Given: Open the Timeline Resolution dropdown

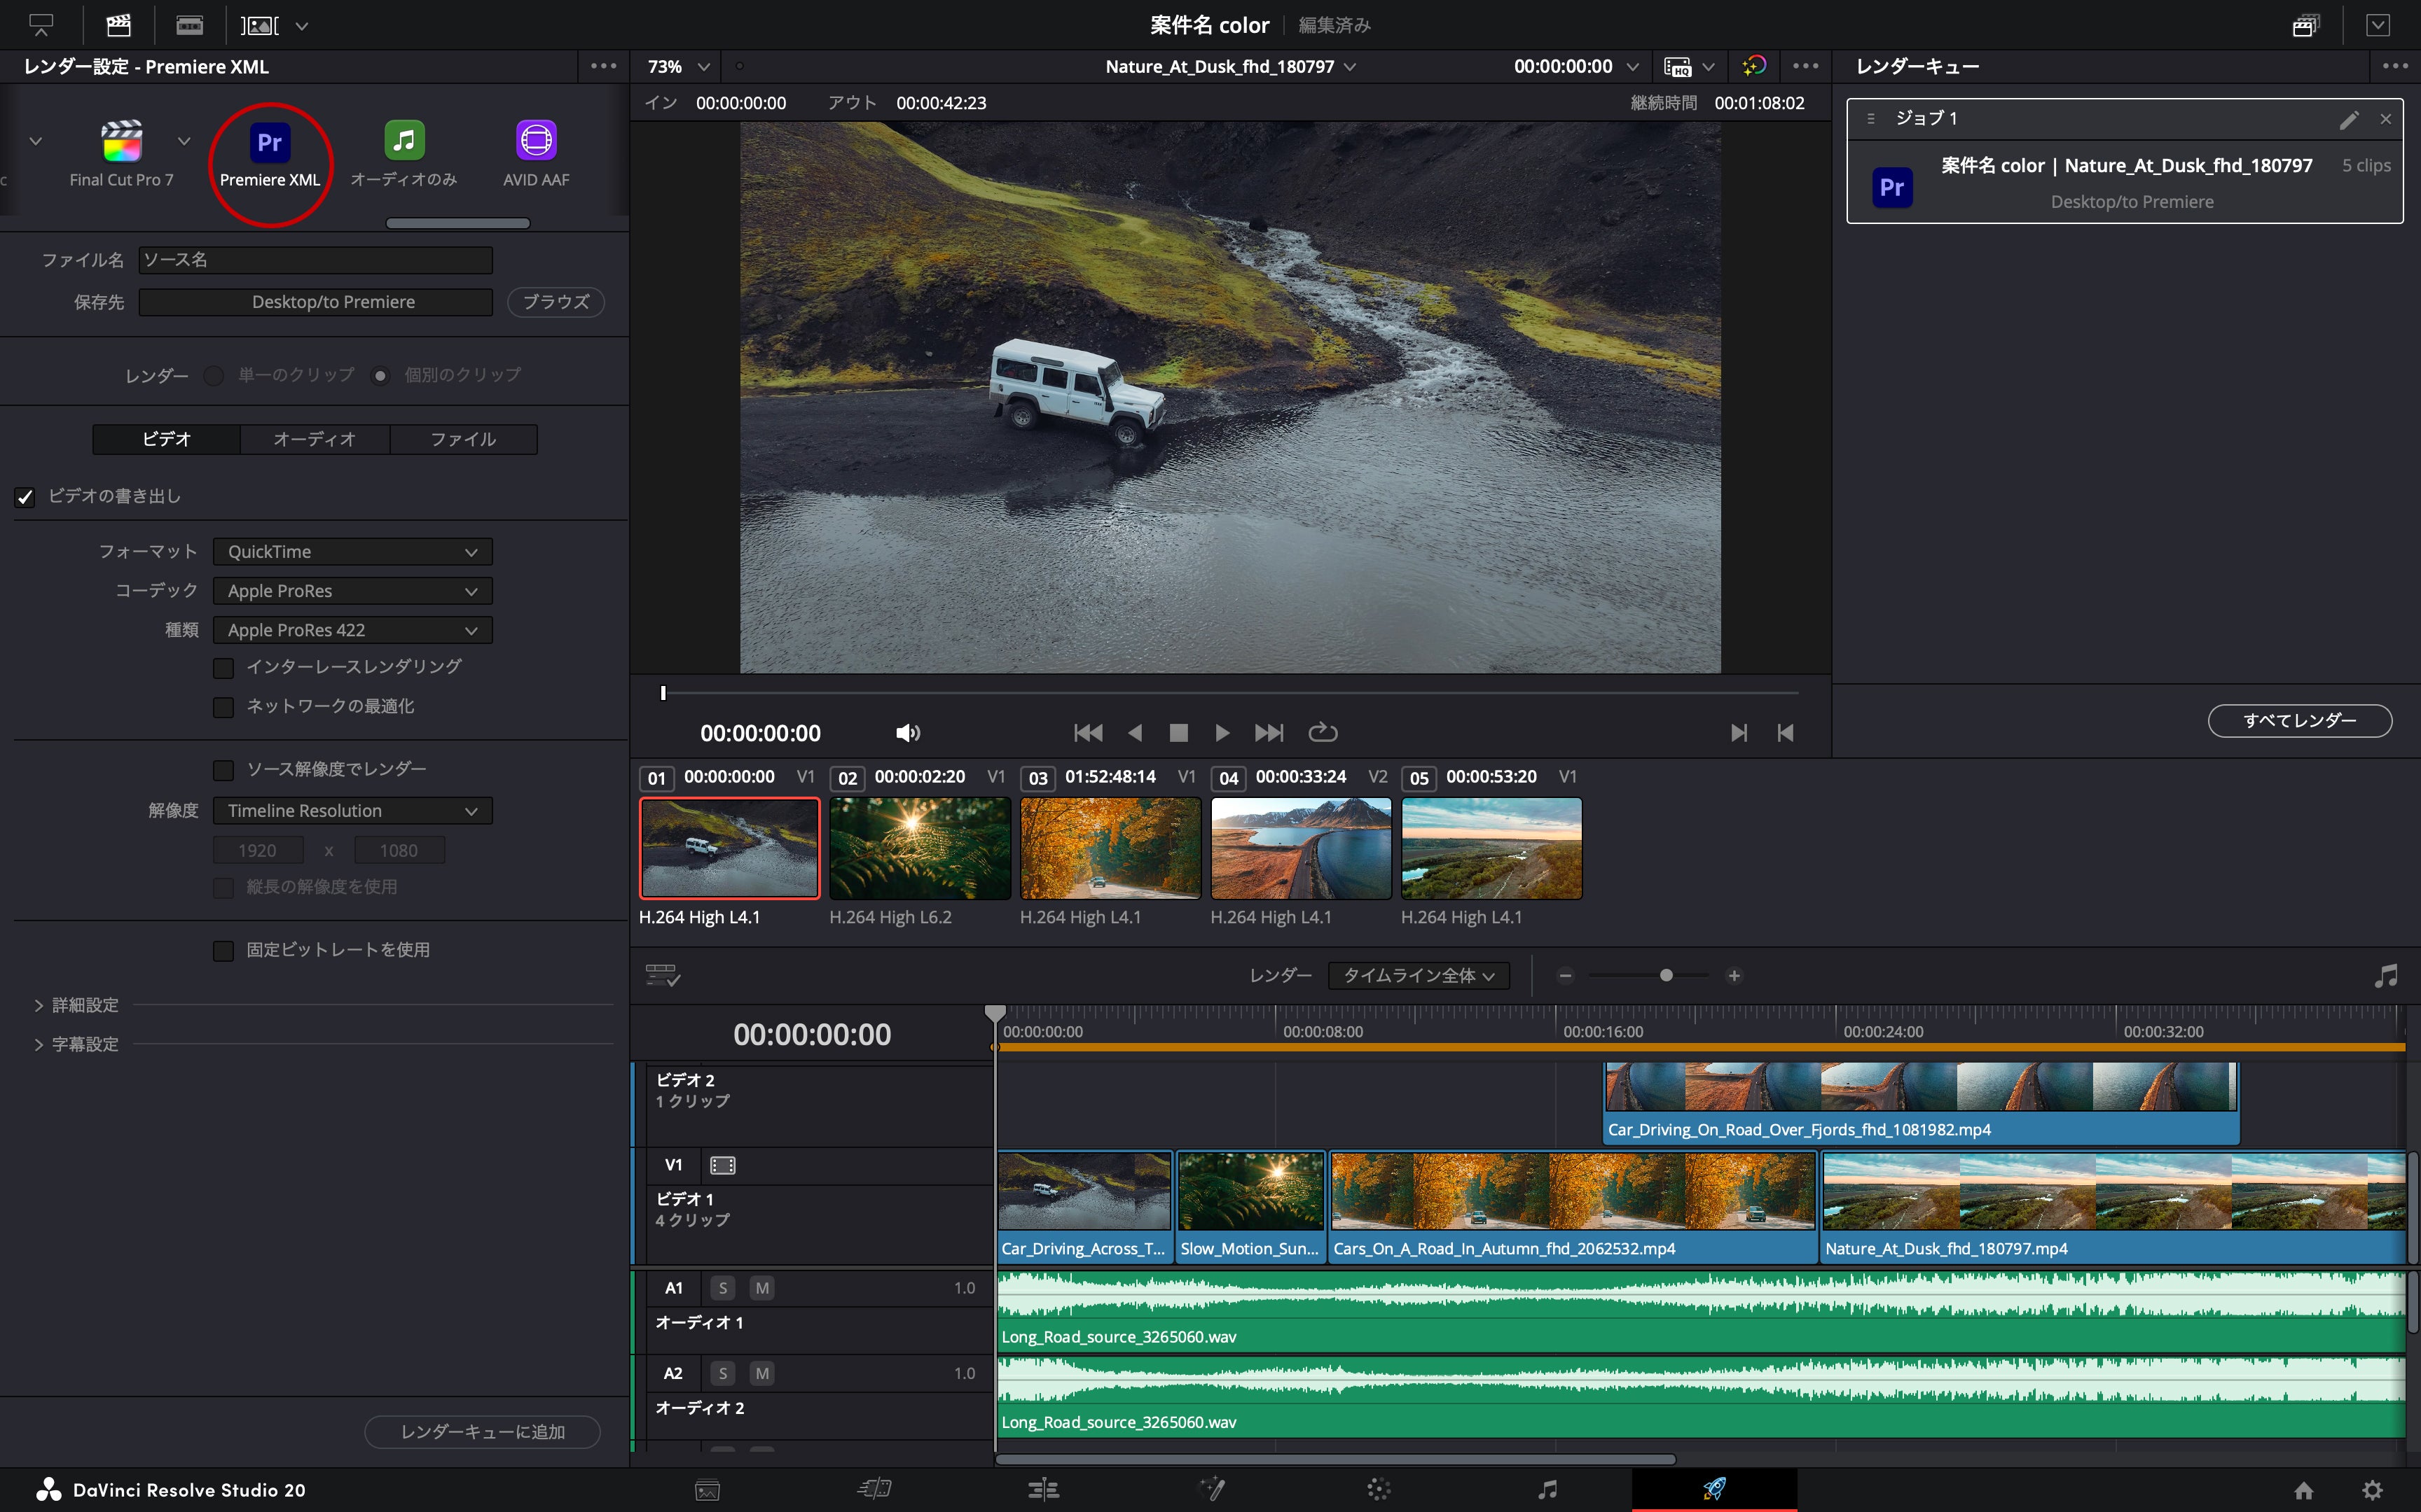Looking at the screenshot, I should 352,811.
